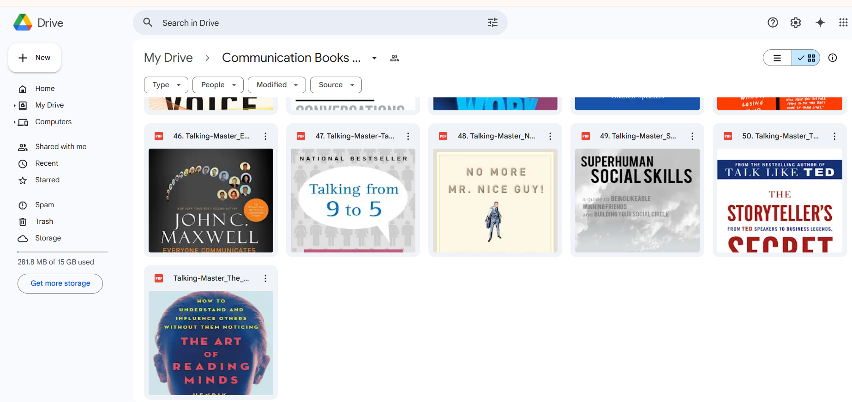Open more actions for file 46. Talking-Master_E

point(265,136)
